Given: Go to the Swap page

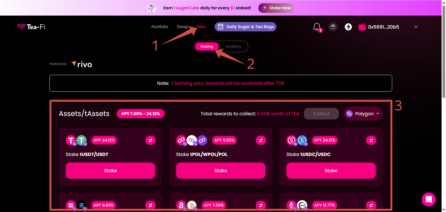Looking at the screenshot, I should click(x=182, y=27).
